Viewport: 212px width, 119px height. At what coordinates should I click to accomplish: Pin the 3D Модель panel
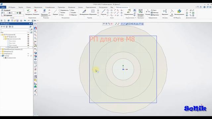click(29, 24)
